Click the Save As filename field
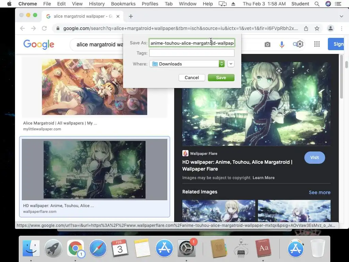Image resolution: width=349 pixels, height=262 pixels. point(192,43)
